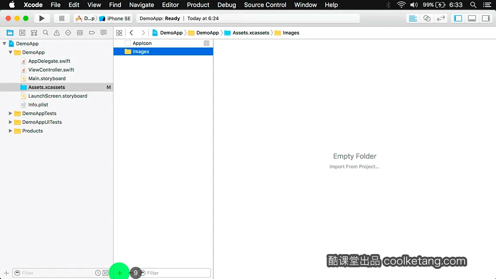Click the DemoApp: Ready status display
496x279 pixels.
click(248, 18)
